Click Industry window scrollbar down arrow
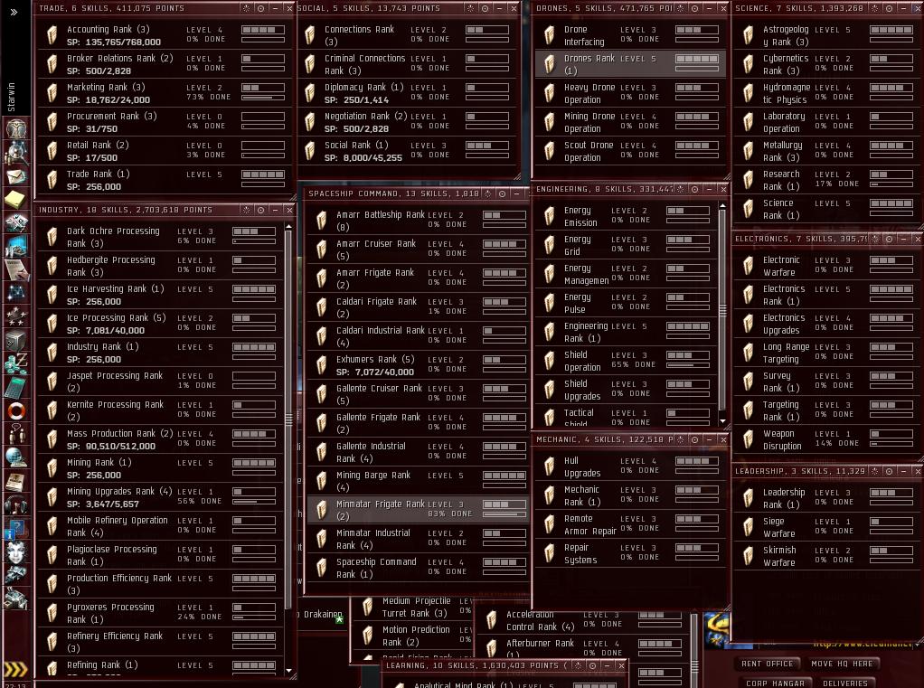Screen dimensions: 924x688 (x=288, y=670)
